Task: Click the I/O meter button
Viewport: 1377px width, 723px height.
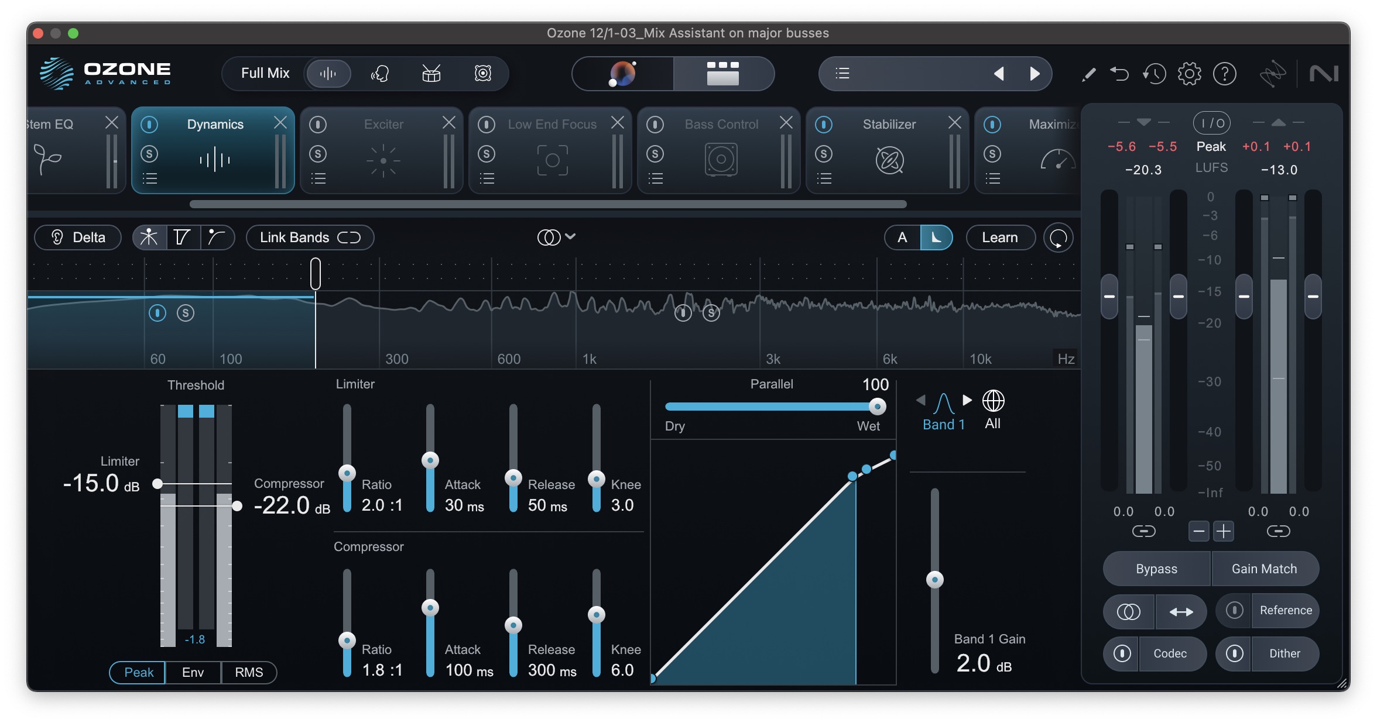Action: pyautogui.click(x=1211, y=123)
